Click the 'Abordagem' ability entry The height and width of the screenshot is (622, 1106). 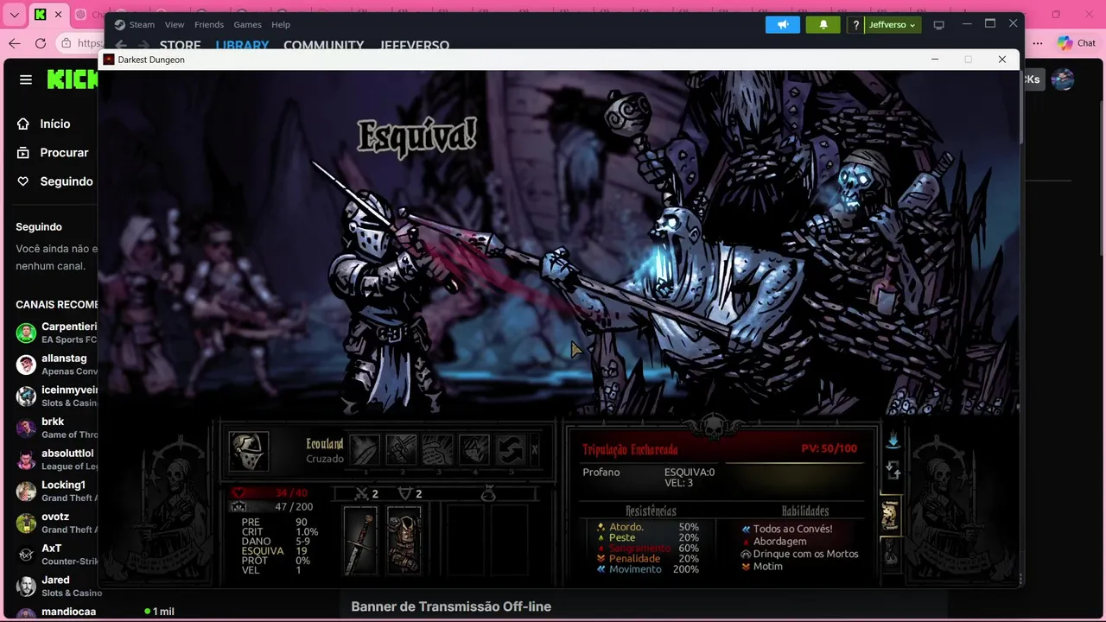[773, 542]
